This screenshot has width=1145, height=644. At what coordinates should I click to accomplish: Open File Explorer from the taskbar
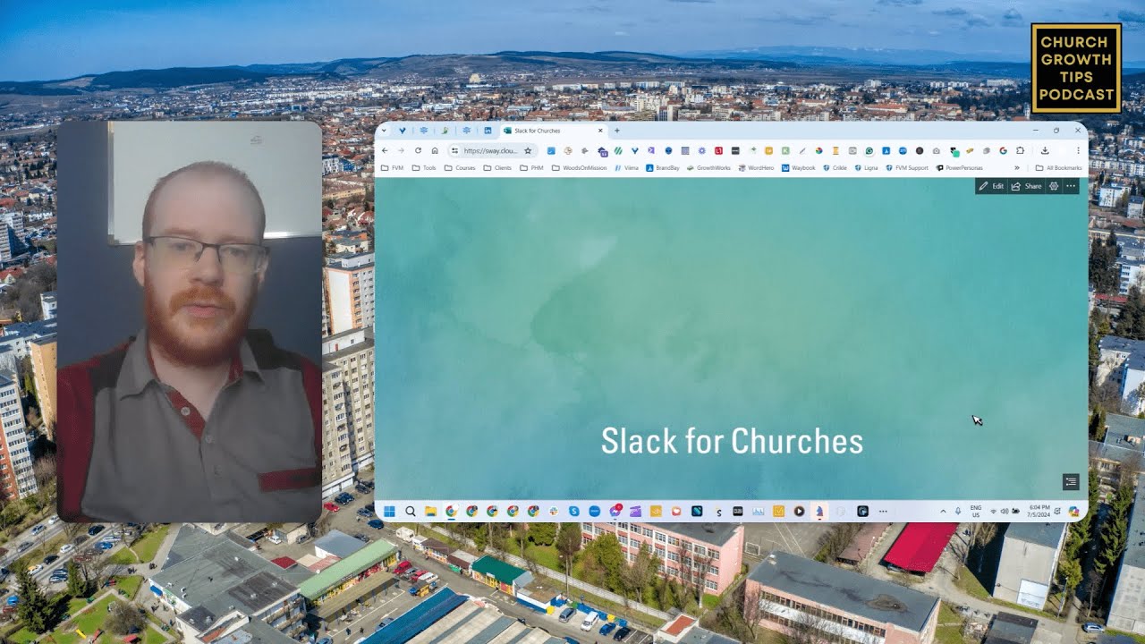(x=431, y=512)
